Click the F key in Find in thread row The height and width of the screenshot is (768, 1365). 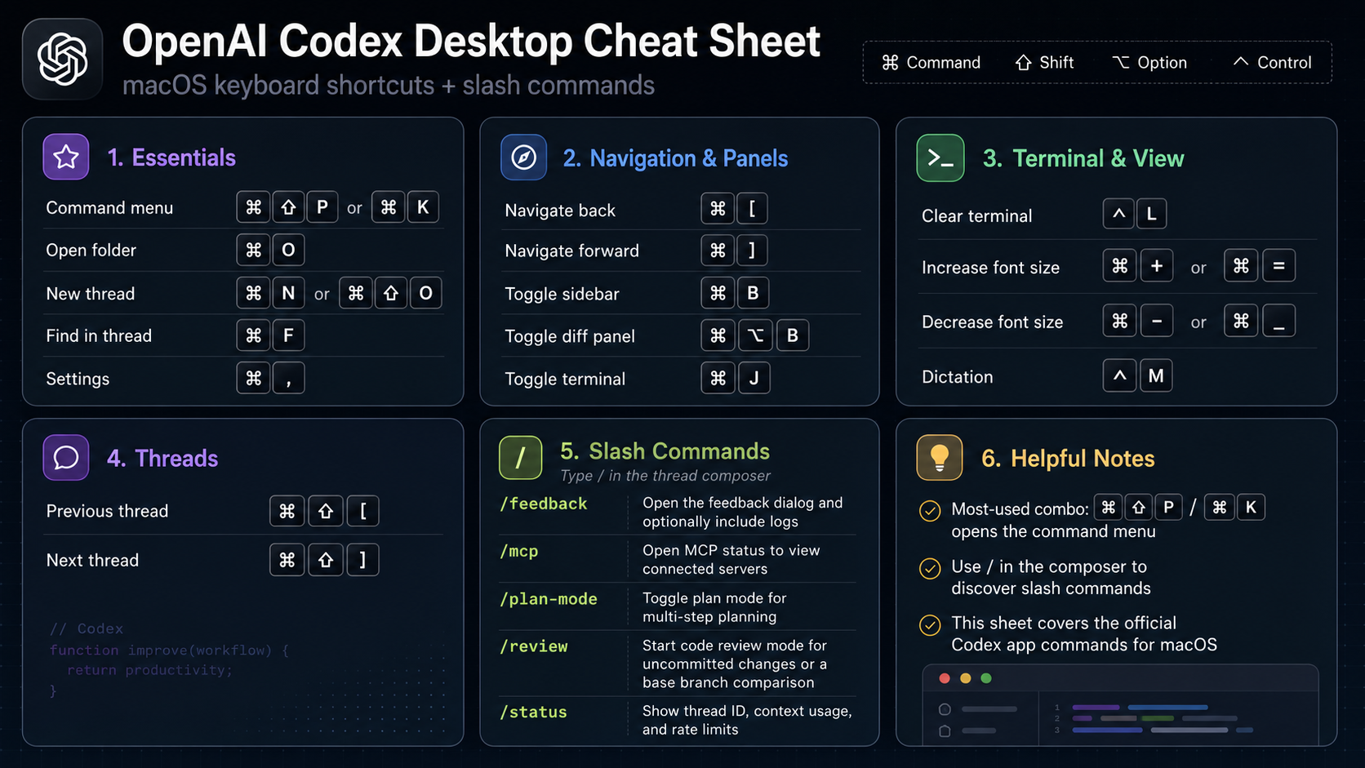coord(288,335)
